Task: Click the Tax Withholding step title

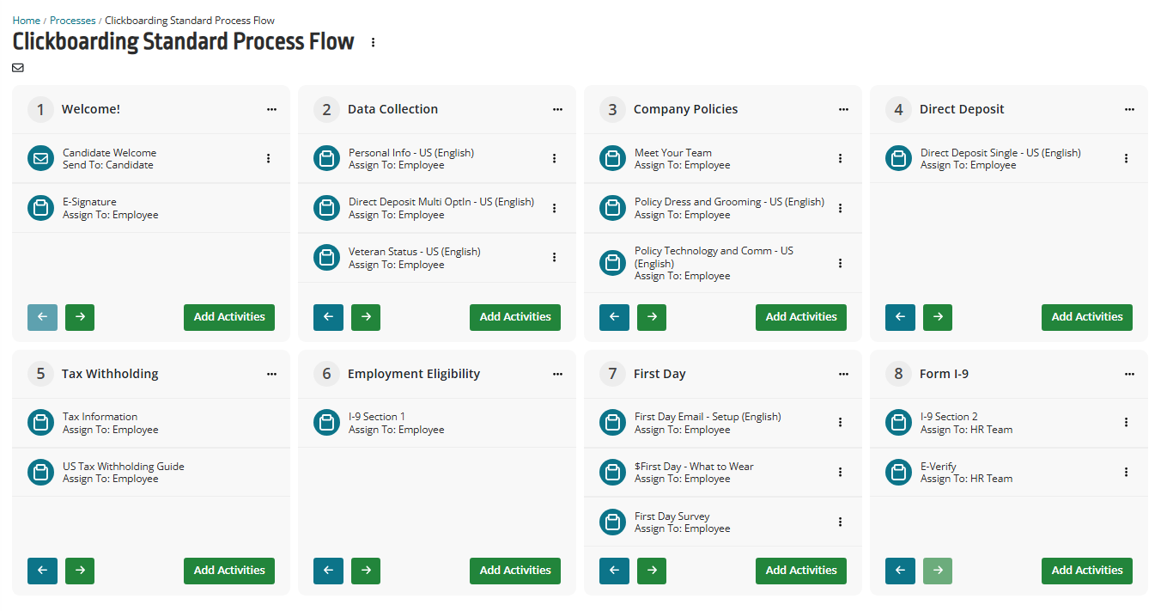Action: point(110,374)
